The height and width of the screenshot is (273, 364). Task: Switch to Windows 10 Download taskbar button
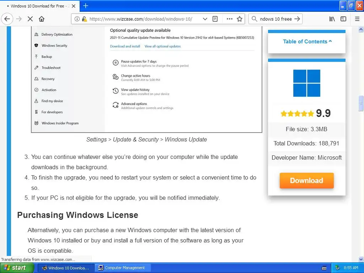pyautogui.click(x=66, y=268)
